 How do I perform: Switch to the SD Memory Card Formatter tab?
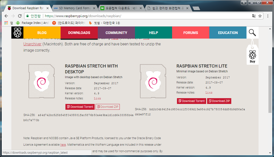(x=75, y=8)
